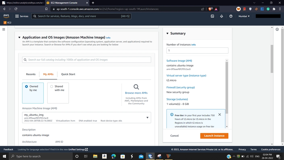284x160 pixels.
Task: Open the Unified Settings link
Action: 78,149
